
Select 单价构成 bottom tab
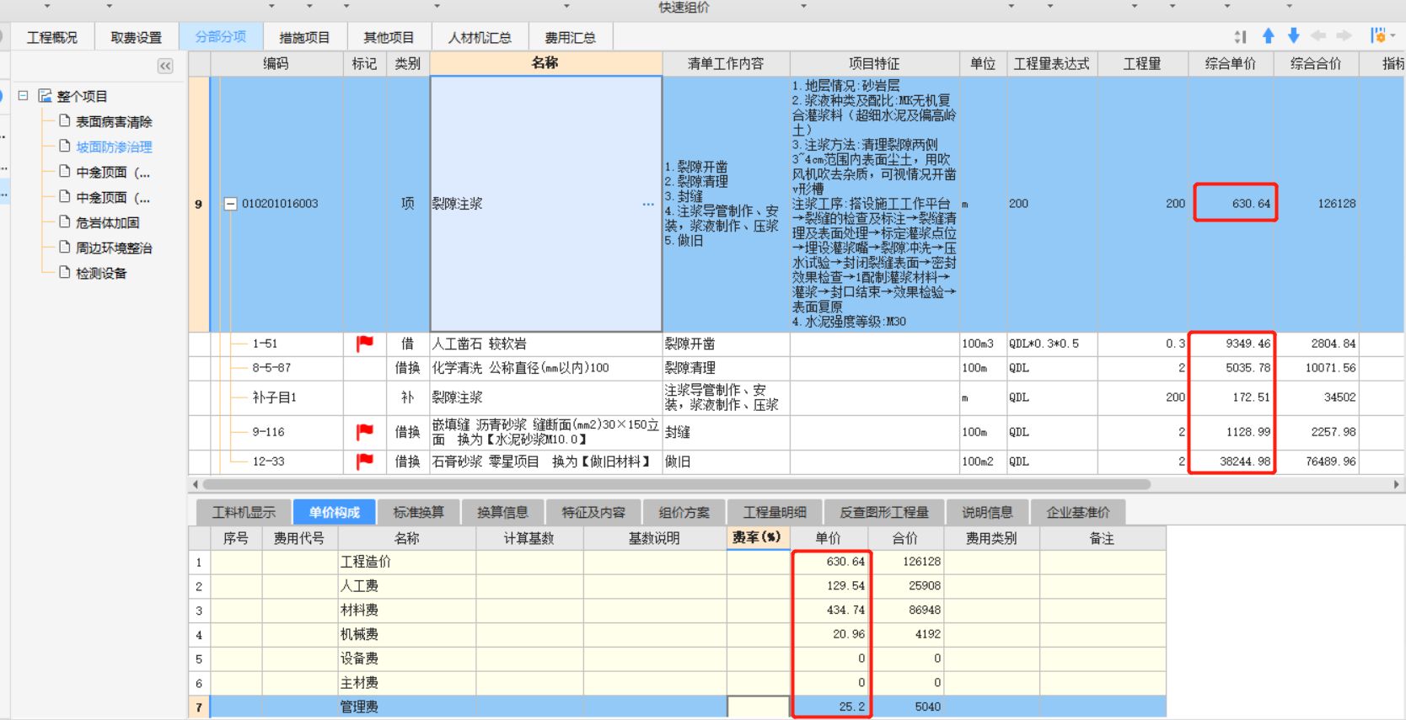334,512
